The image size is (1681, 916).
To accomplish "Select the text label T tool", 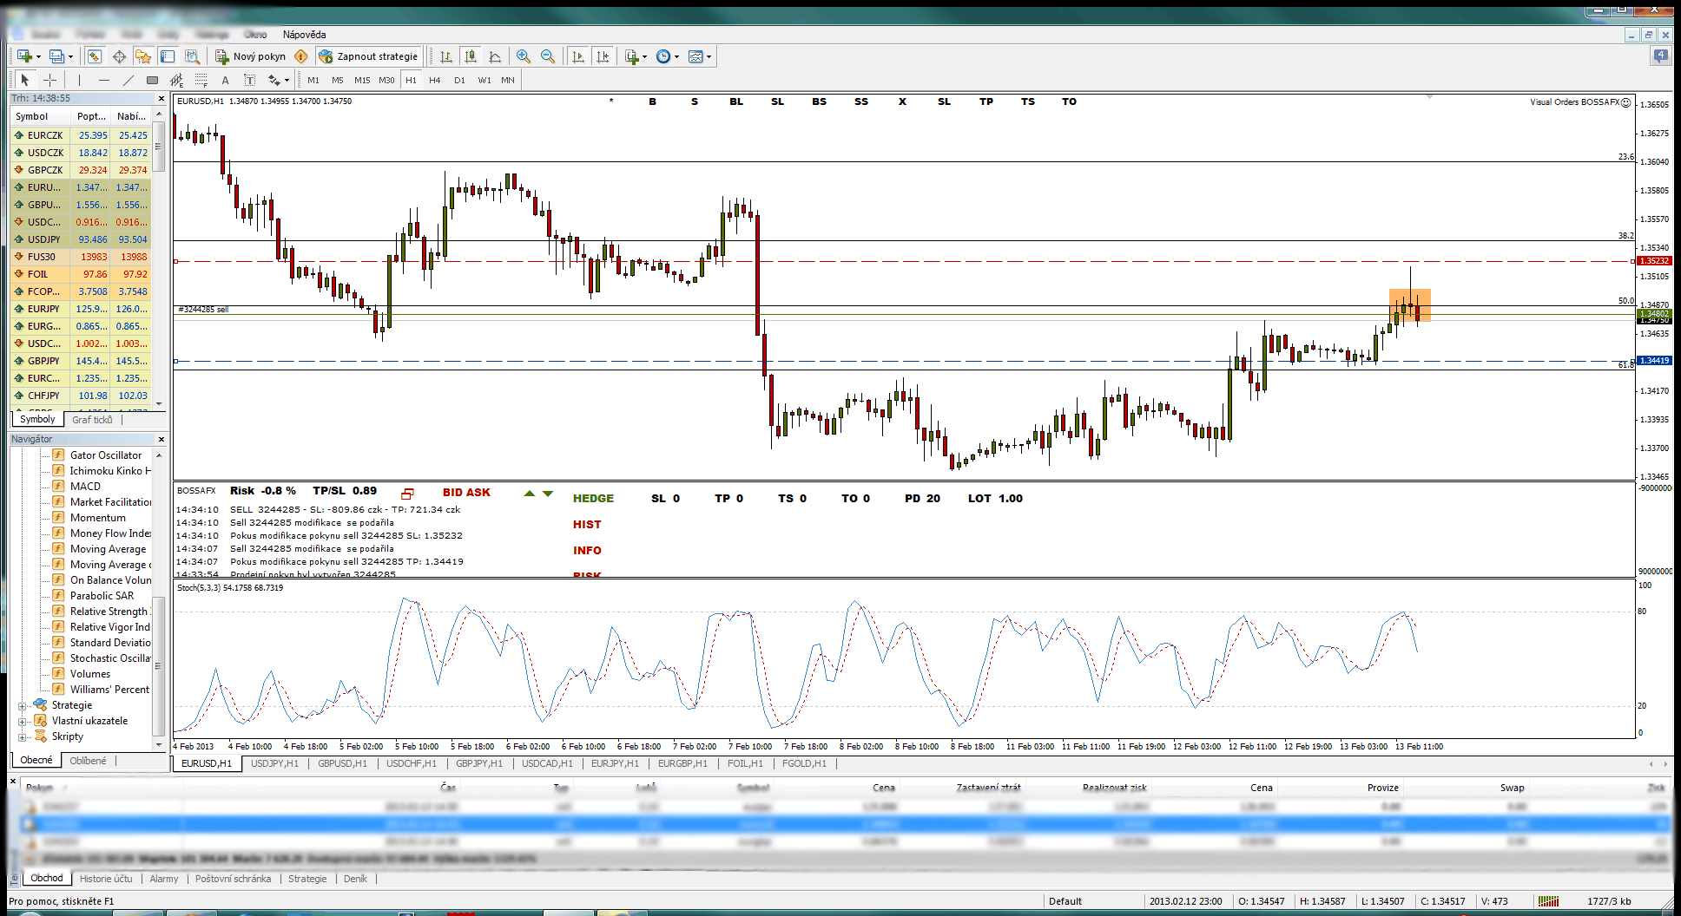I will [x=249, y=80].
